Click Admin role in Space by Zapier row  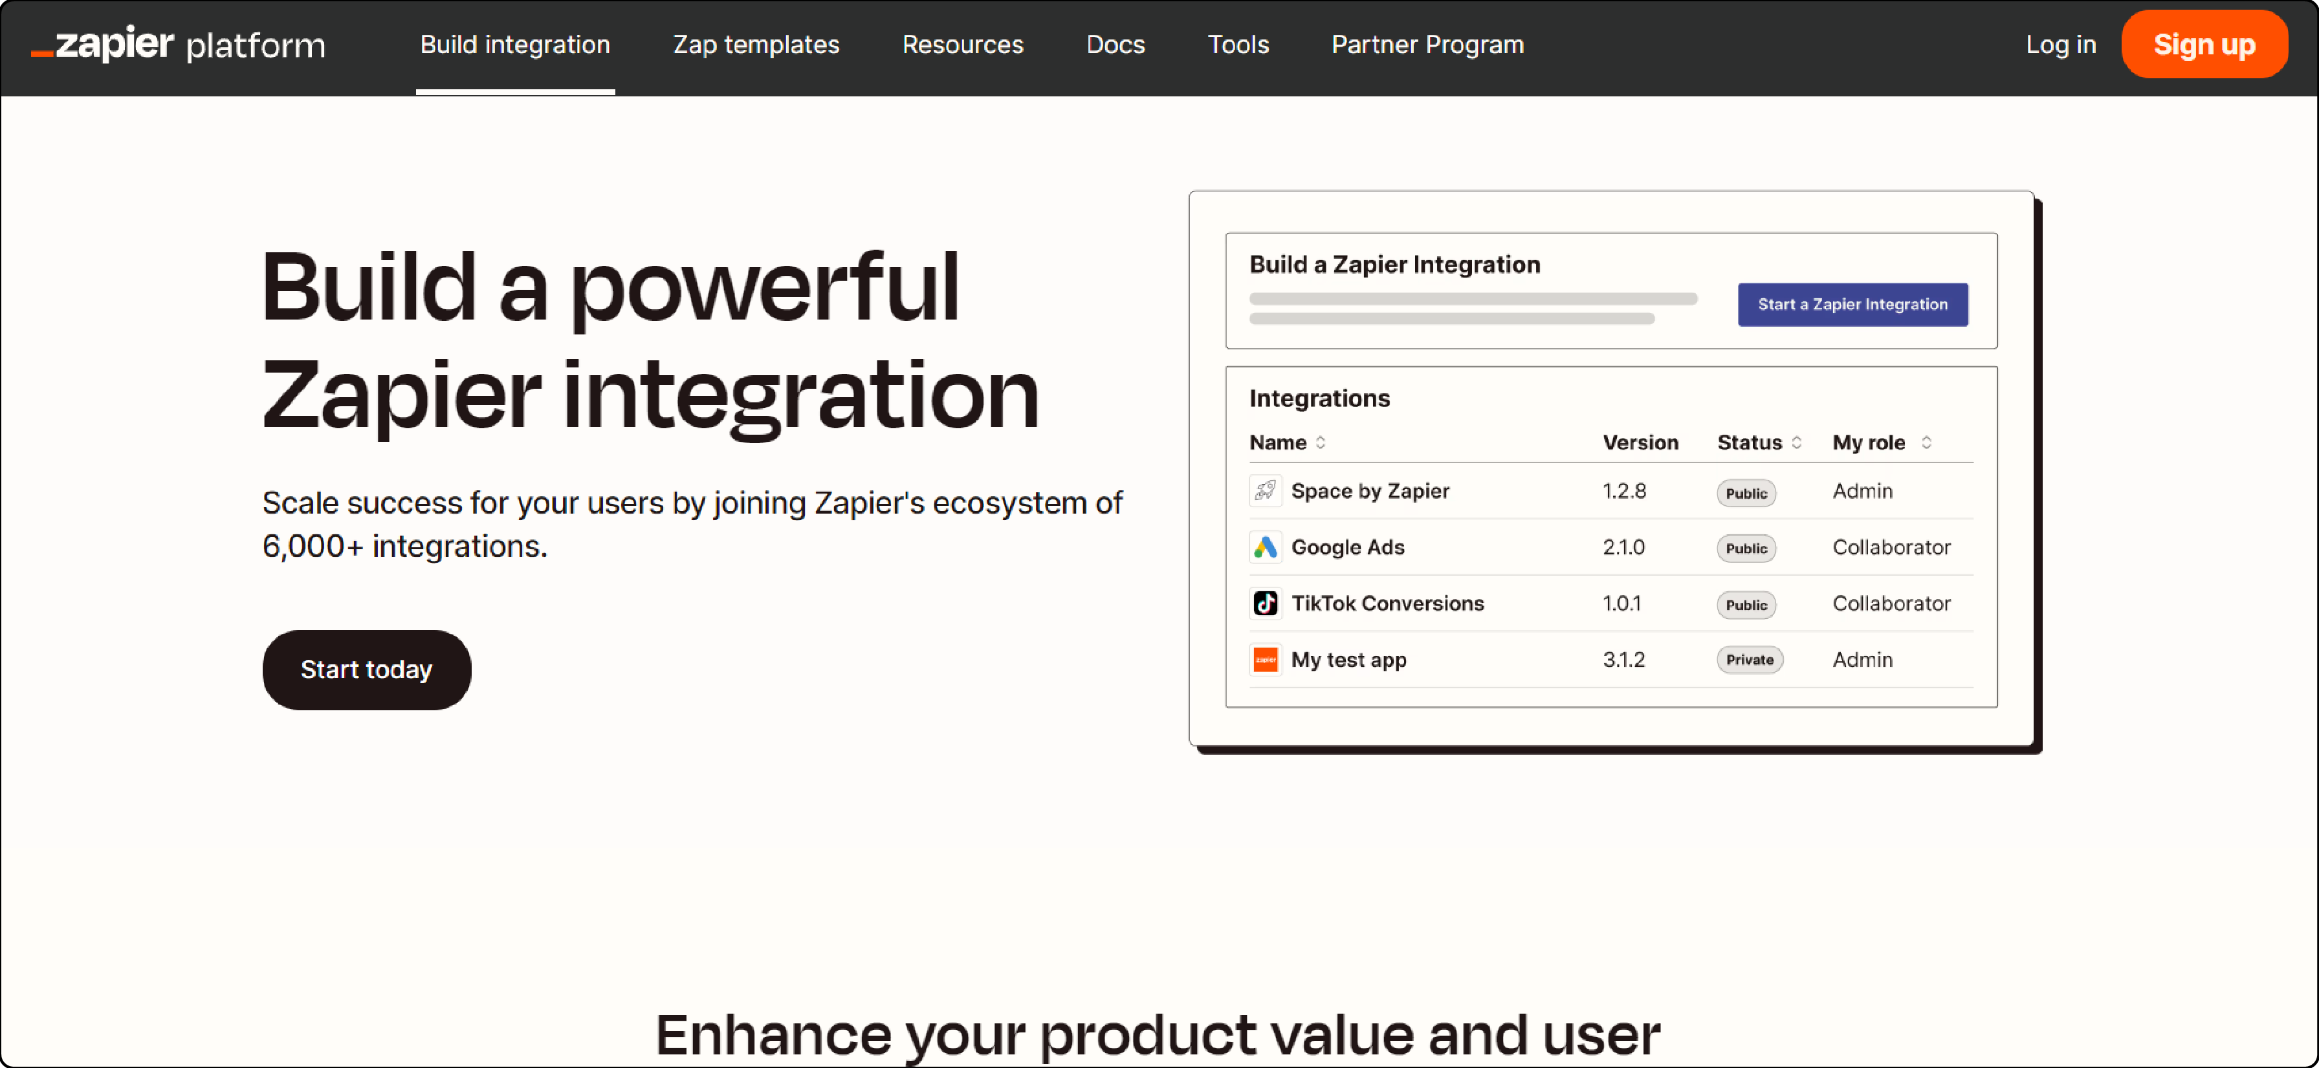tap(1862, 490)
